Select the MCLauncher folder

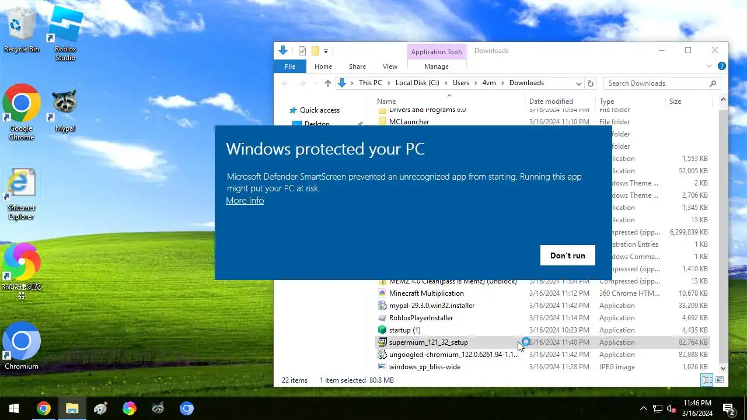point(409,122)
